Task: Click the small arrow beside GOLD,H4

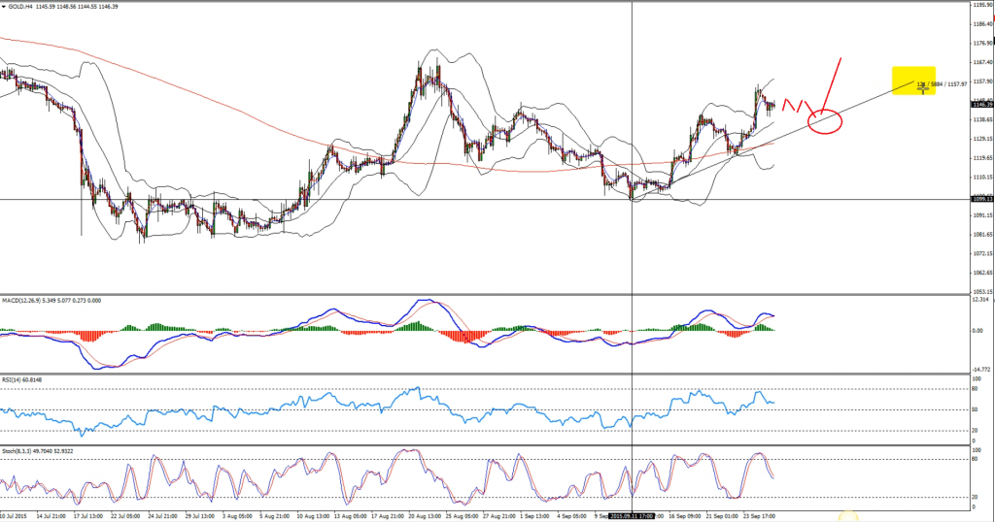Action: pyautogui.click(x=5, y=7)
